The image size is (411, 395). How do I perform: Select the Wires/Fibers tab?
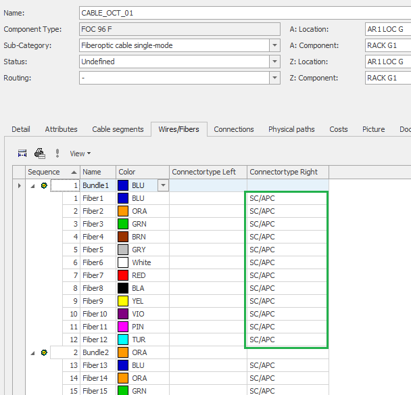coord(178,129)
